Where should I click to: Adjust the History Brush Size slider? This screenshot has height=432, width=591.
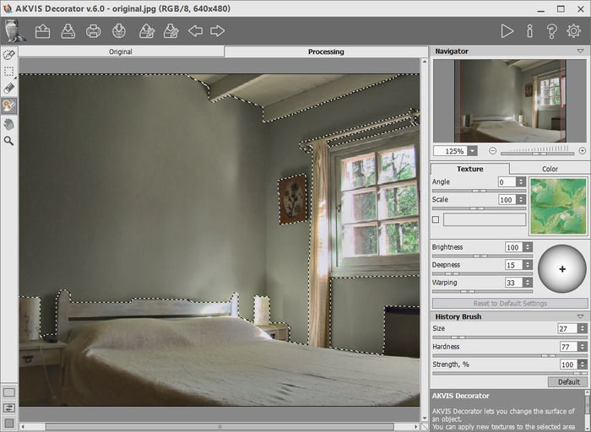[x=510, y=337]
